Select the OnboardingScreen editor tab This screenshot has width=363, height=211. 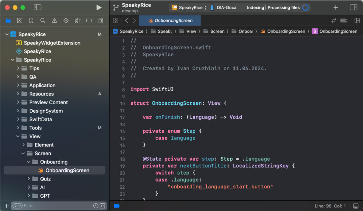click(170, 21)
